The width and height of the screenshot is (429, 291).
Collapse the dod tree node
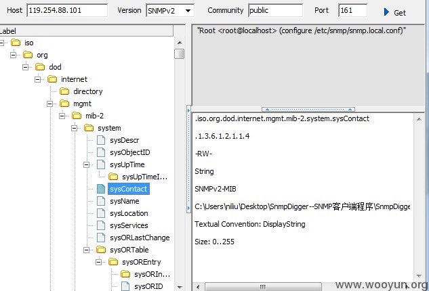click(26, 67)
